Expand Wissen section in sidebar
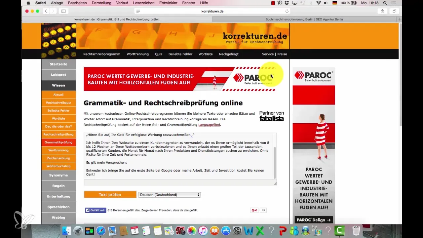This screenshot has width=423, height=238. (58, 85)
